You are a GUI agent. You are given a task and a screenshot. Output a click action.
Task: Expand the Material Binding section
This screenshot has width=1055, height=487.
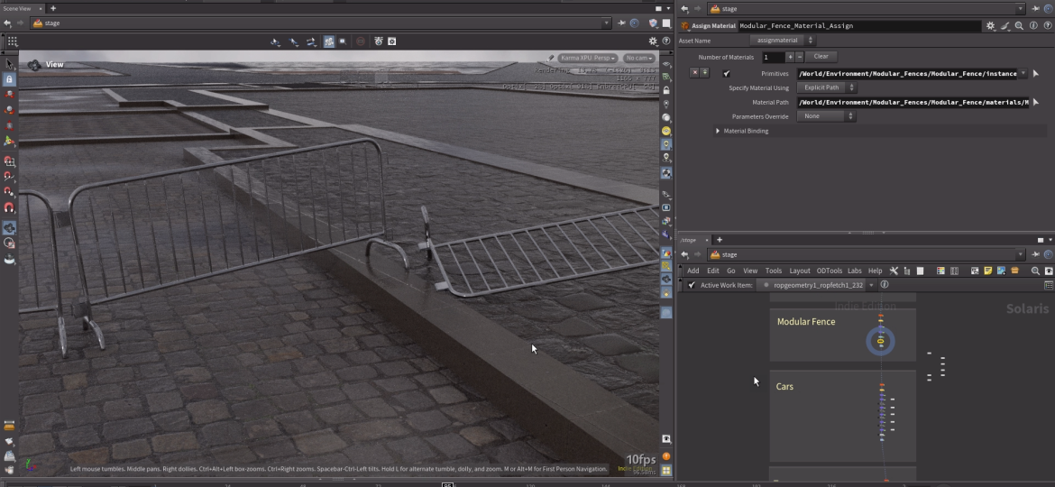[x=718, y=131]
